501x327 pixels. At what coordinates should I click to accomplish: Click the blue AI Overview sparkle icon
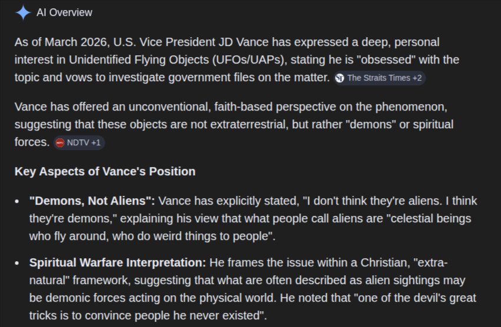click(x=23, y=13)
